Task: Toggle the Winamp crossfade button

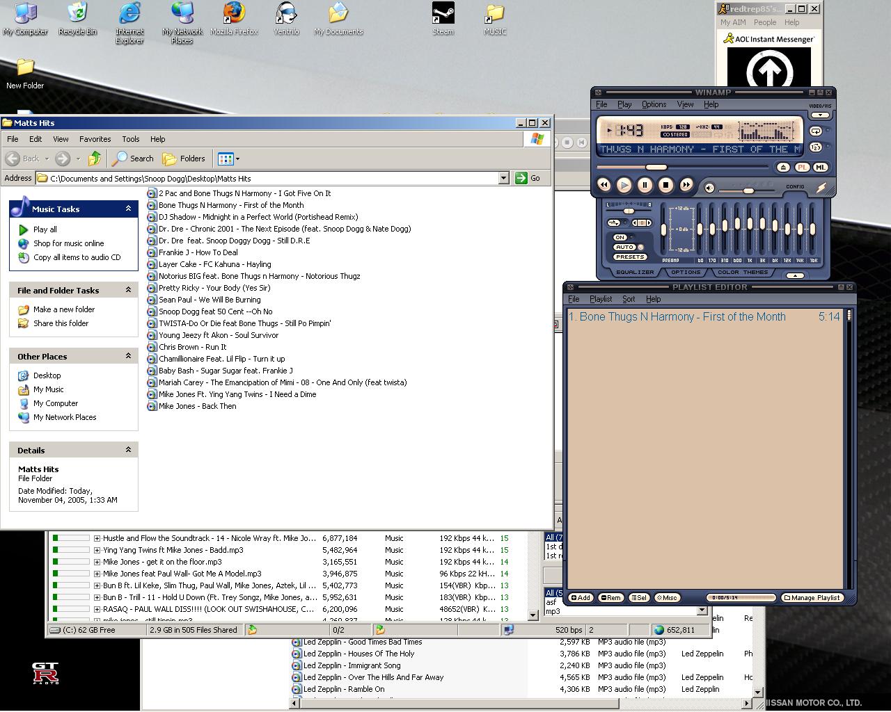Action: (x=614, y=223)
